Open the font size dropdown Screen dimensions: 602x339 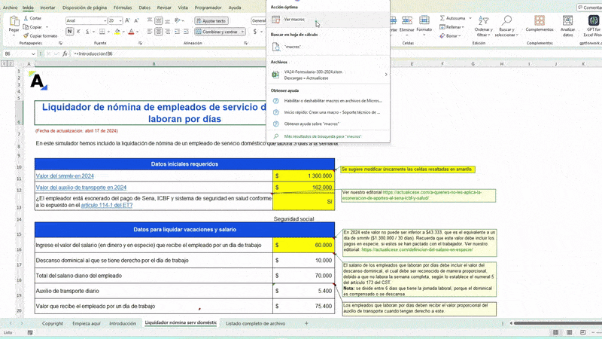click(x=120, y=21)
